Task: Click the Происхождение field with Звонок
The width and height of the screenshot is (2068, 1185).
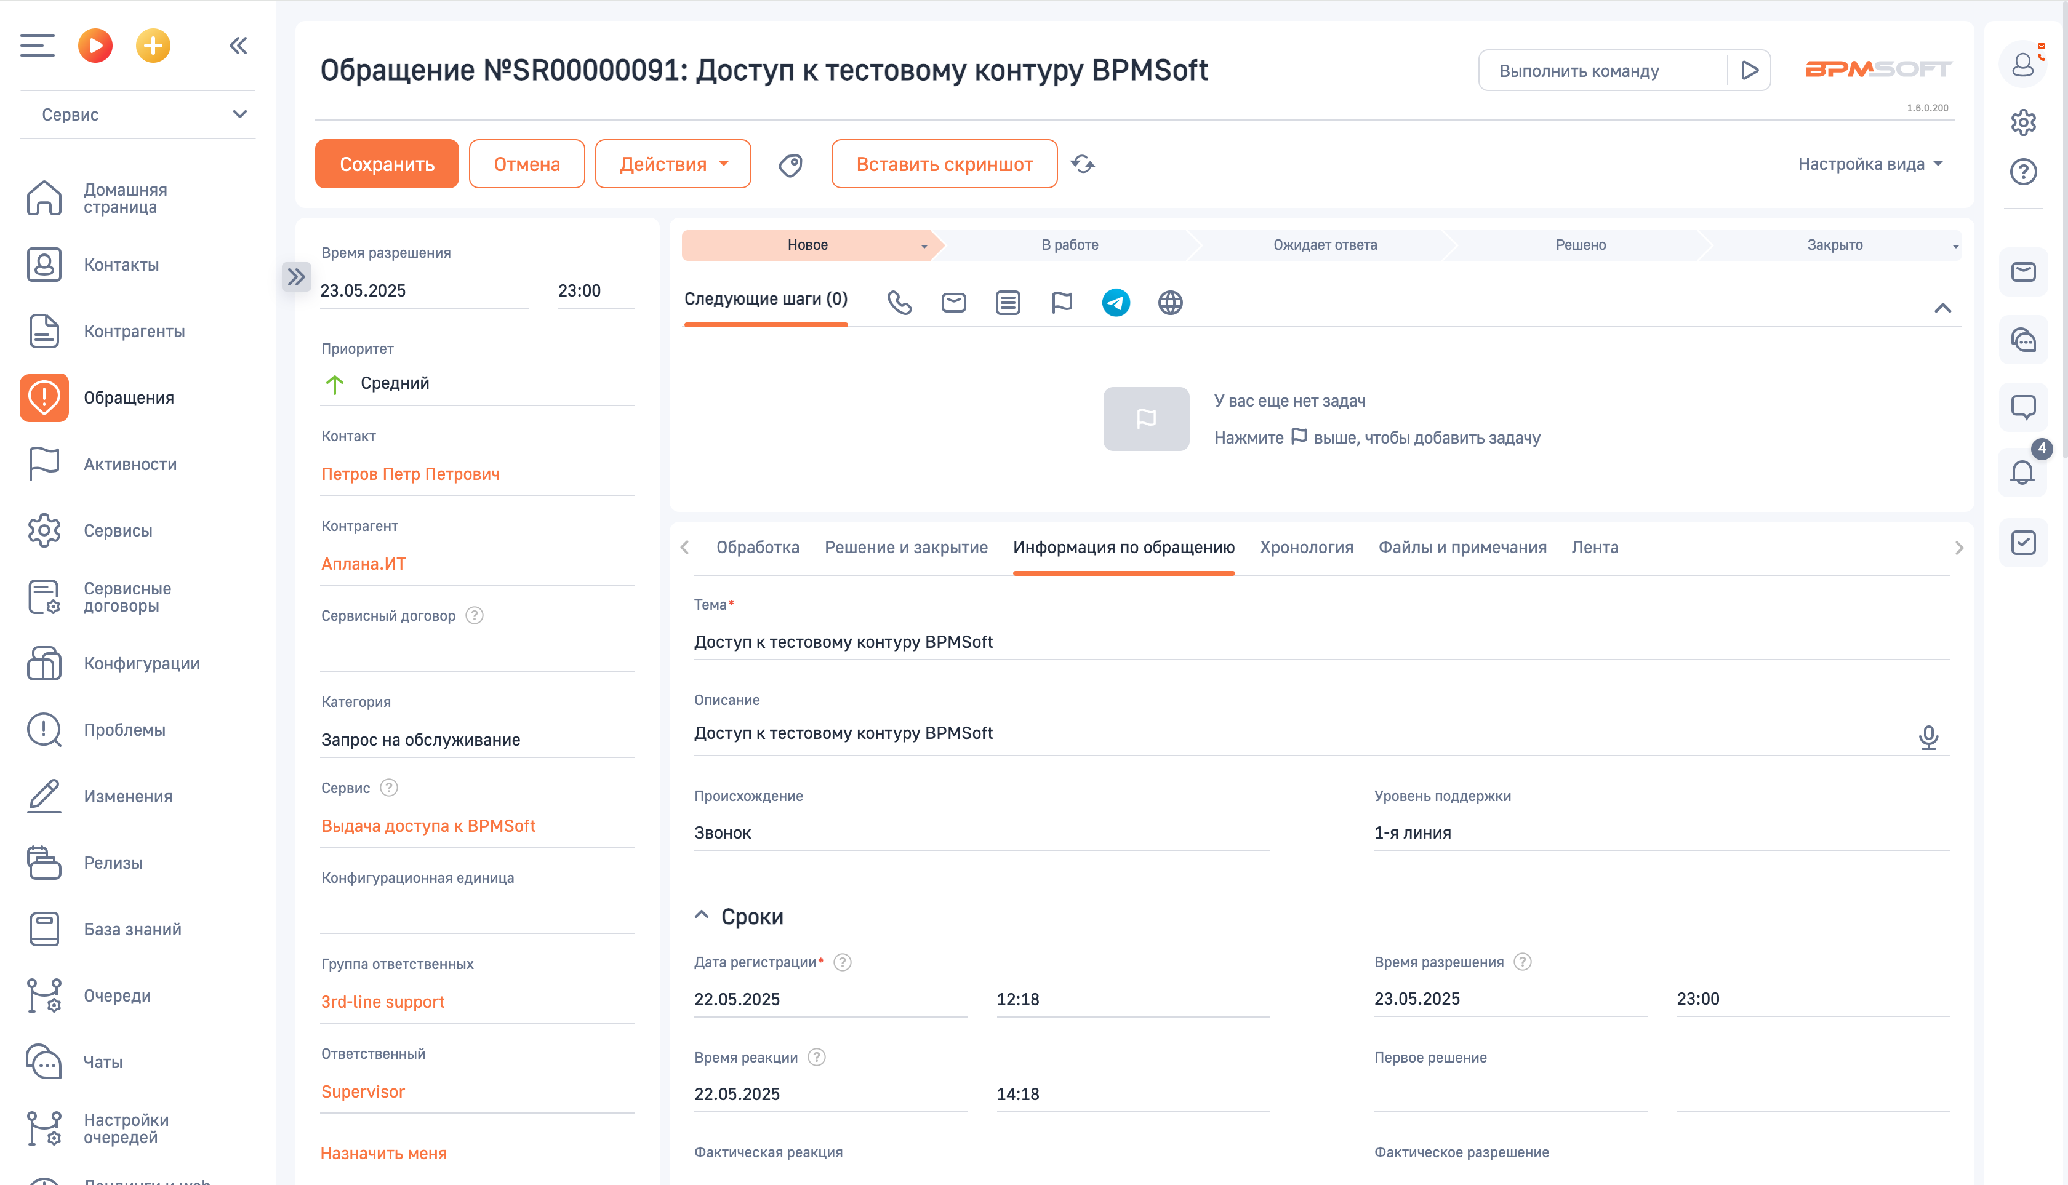Action: tap(981, 832)
